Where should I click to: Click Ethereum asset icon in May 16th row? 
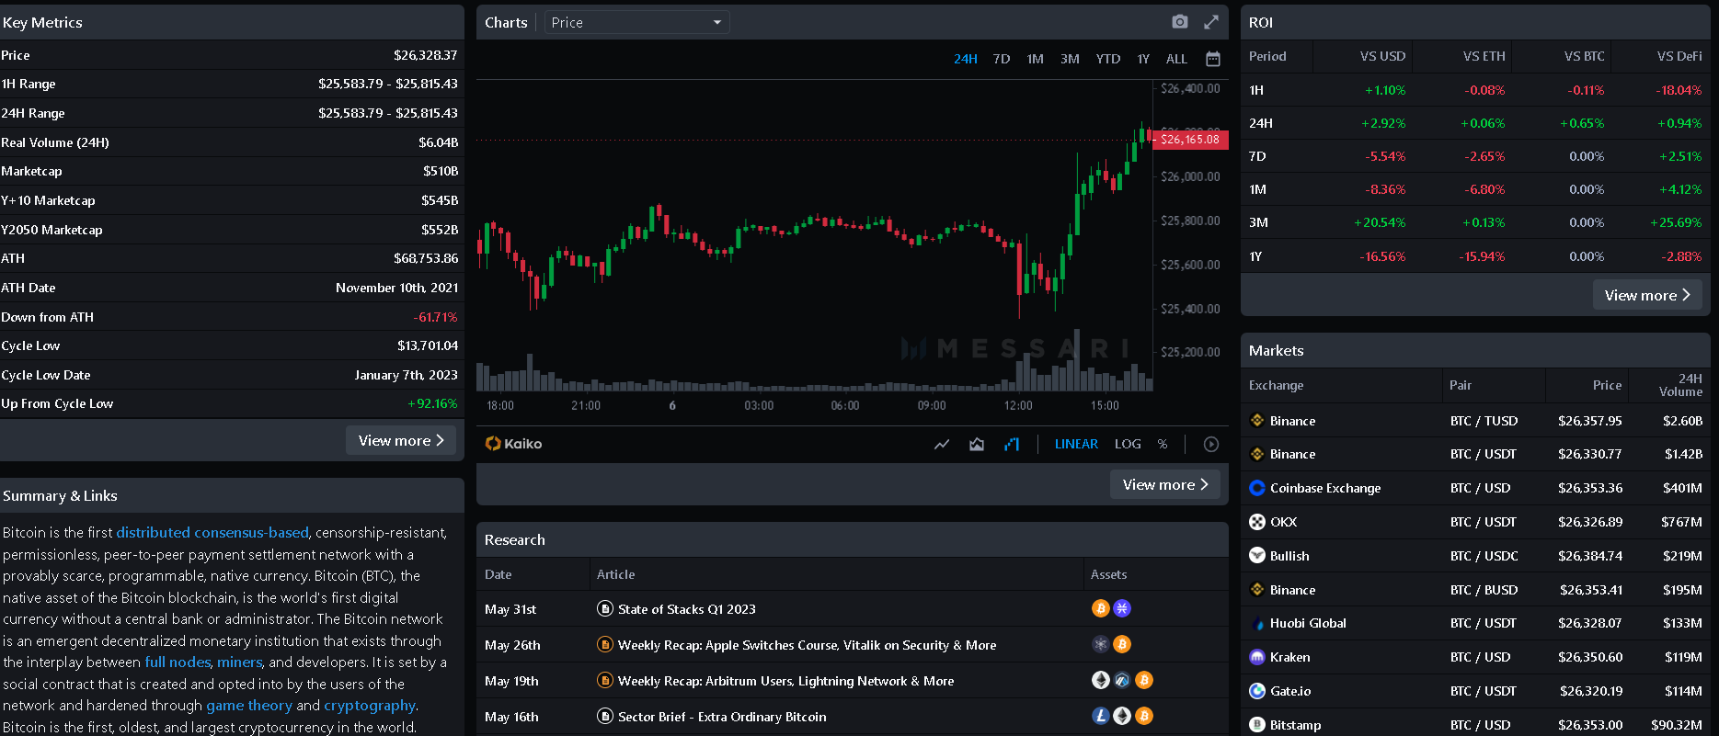pos(1122,716)
